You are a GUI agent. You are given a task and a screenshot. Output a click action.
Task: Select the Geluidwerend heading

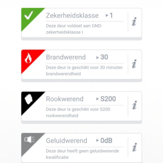(66, 140)
